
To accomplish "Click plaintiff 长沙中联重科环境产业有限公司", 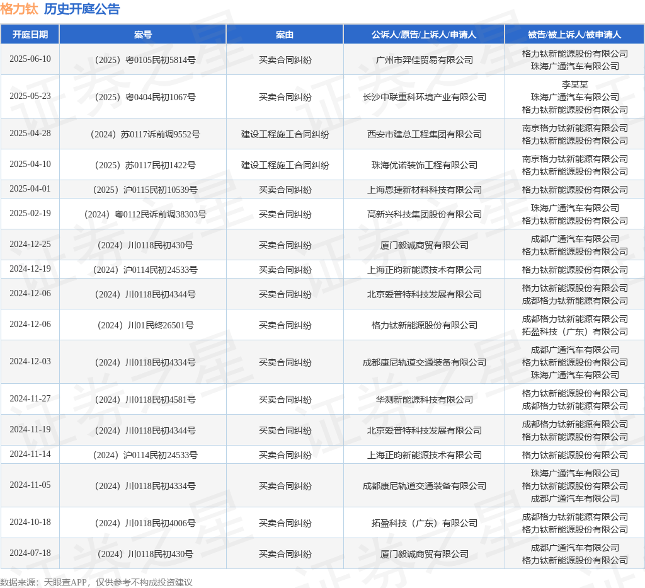I will click(x=424, y=97).
